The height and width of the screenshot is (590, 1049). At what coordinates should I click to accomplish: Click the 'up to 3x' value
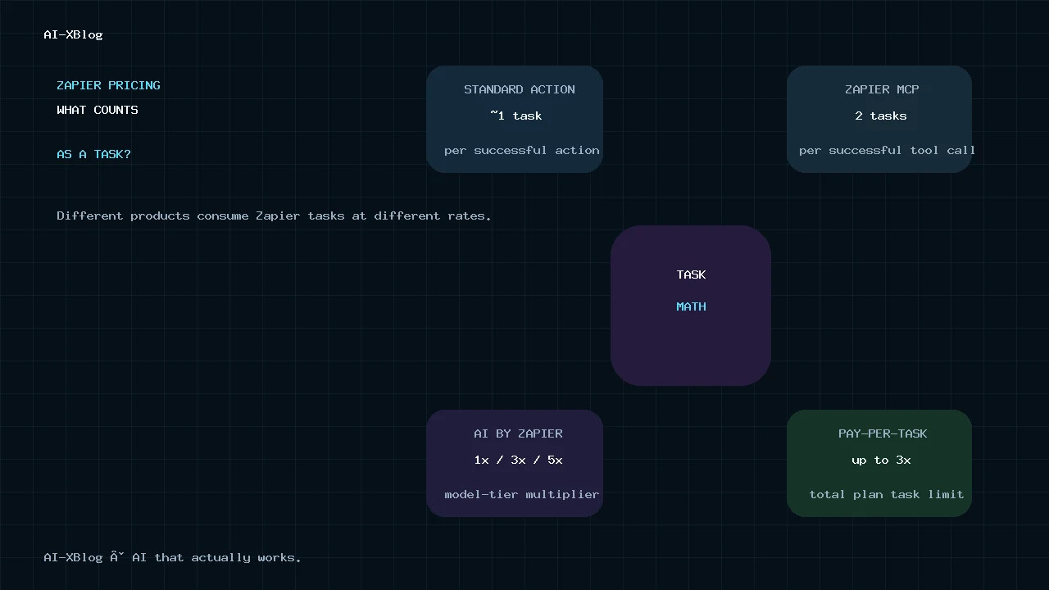[881, 460]
